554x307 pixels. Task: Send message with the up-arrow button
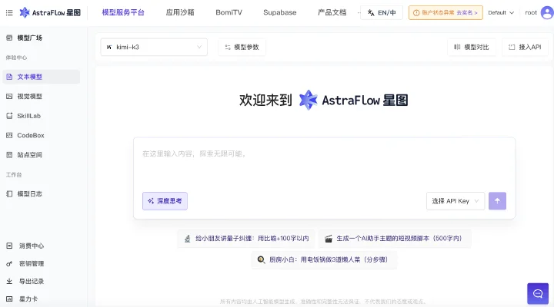[x=497, y=201]
